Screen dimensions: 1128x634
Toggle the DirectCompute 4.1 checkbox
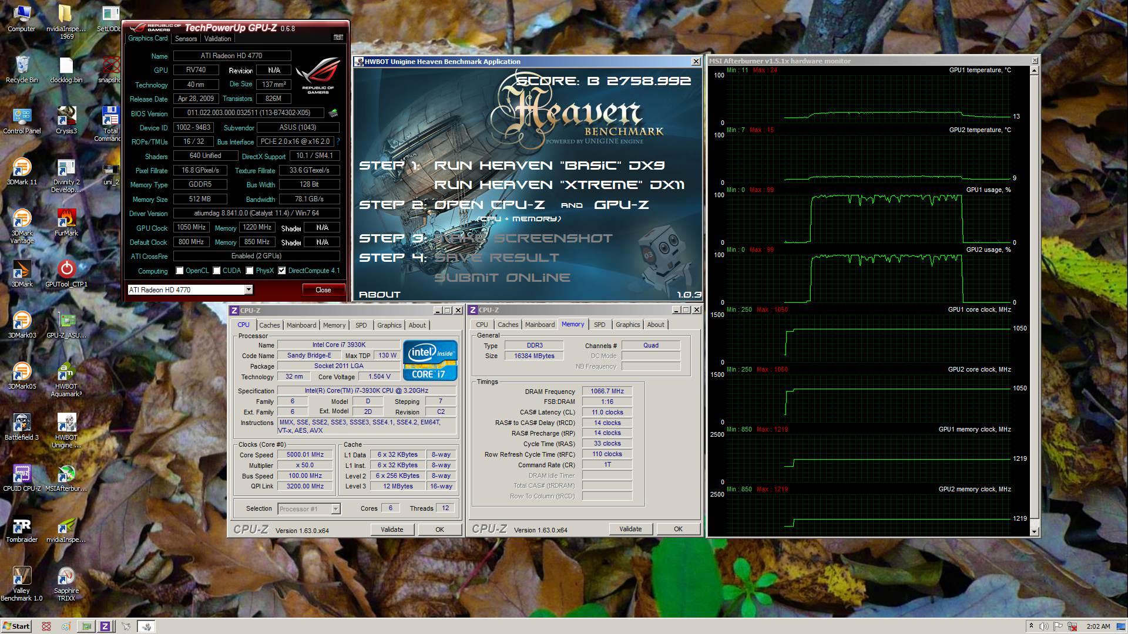(282, 271)
